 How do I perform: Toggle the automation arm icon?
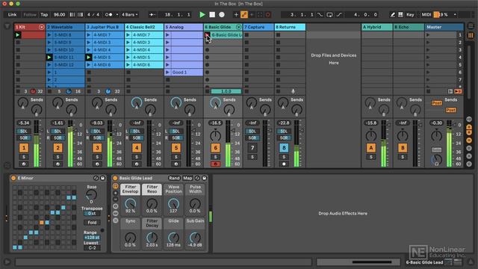pos(244,14)
